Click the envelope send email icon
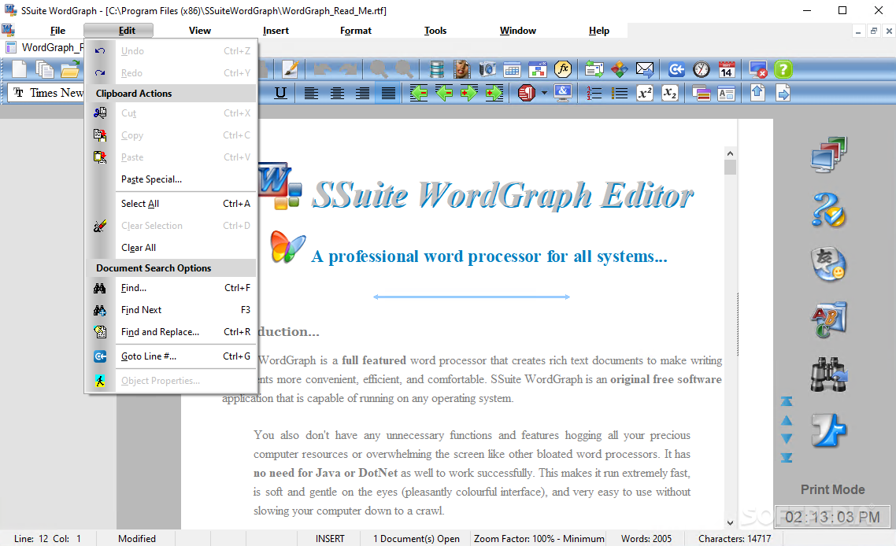This screenshot has height=546, width=896. (x=645, y=70)
